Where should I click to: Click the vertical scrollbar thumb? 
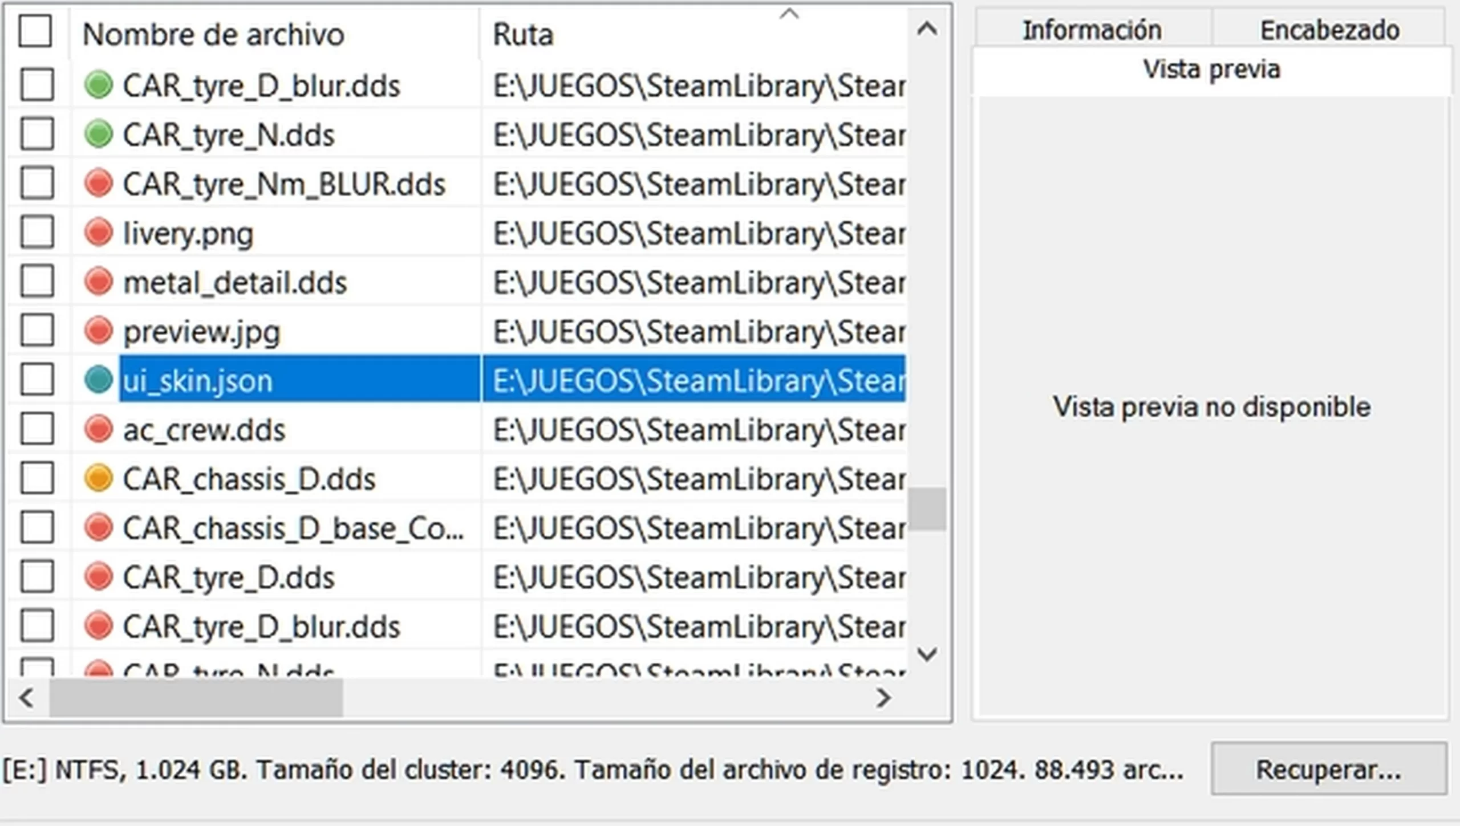pos(927,508)
